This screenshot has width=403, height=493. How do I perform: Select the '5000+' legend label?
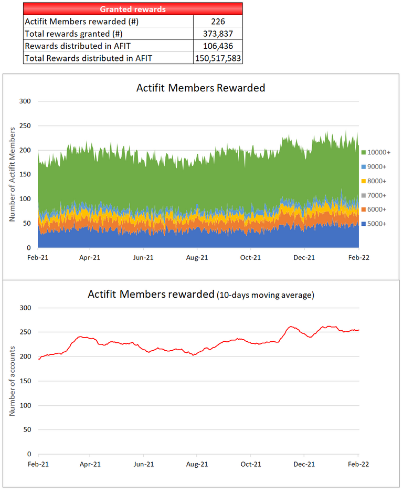(377, 224)
